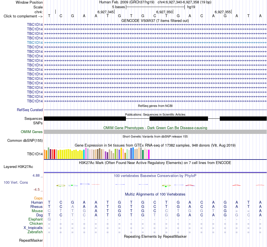
Task: Click the "Elephant" alignment row label
Action: point(35,219)
